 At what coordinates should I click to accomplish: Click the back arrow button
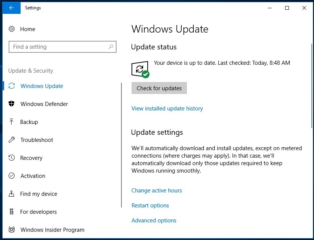(x=11, y=8)
